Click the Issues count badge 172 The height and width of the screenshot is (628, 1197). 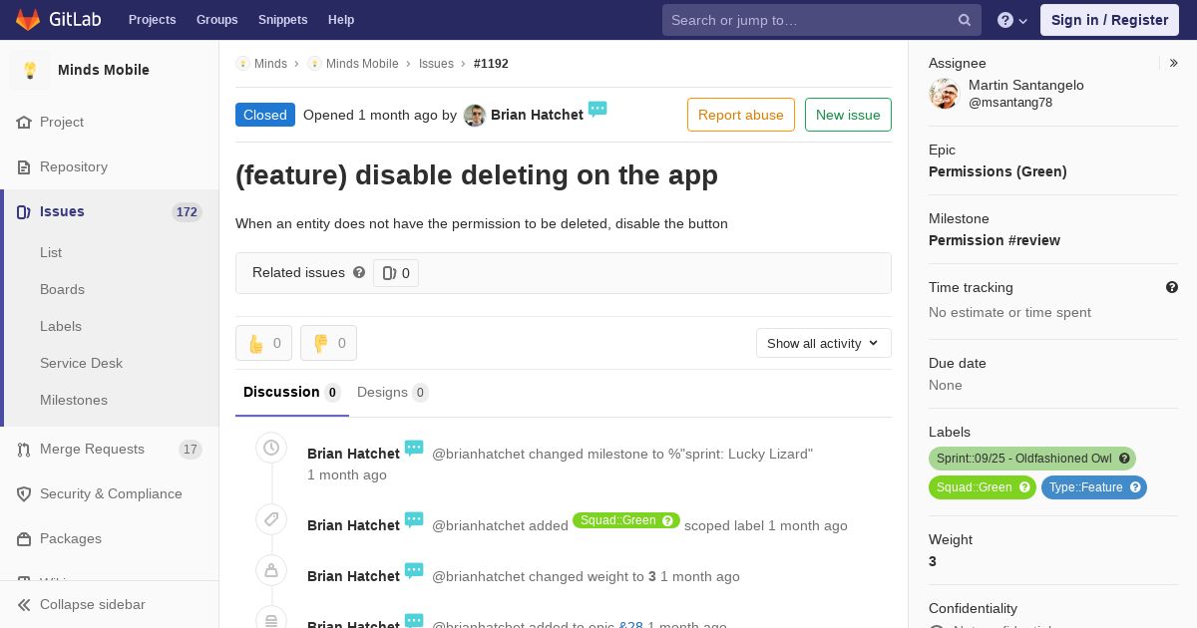click(x=187, y=211)
